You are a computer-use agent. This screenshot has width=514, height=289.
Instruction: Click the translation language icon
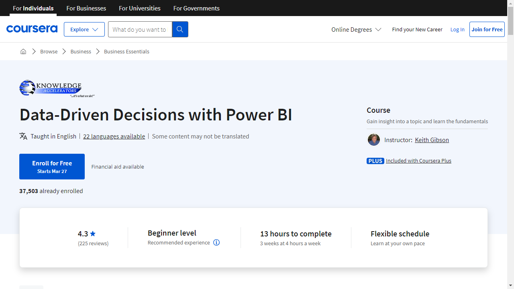point(23,136)
